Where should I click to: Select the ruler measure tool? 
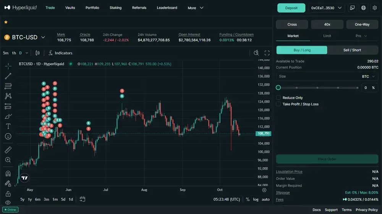click(x=8, y=150)
